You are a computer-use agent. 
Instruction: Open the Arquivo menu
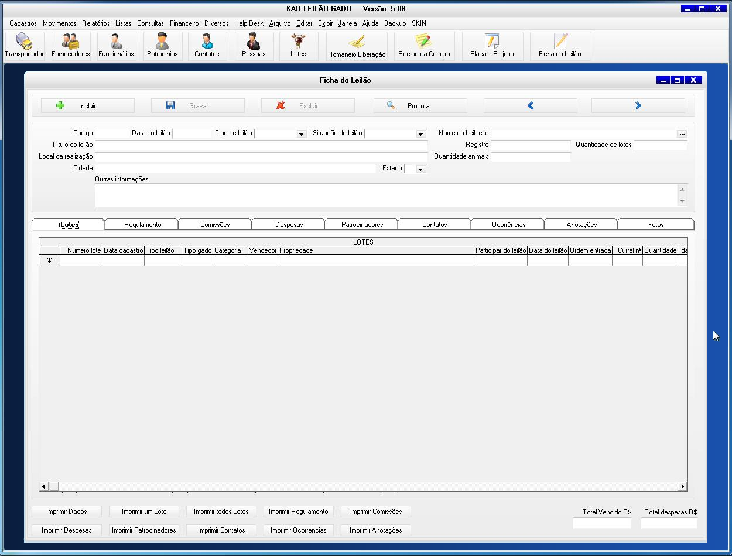tap(280, 23)
